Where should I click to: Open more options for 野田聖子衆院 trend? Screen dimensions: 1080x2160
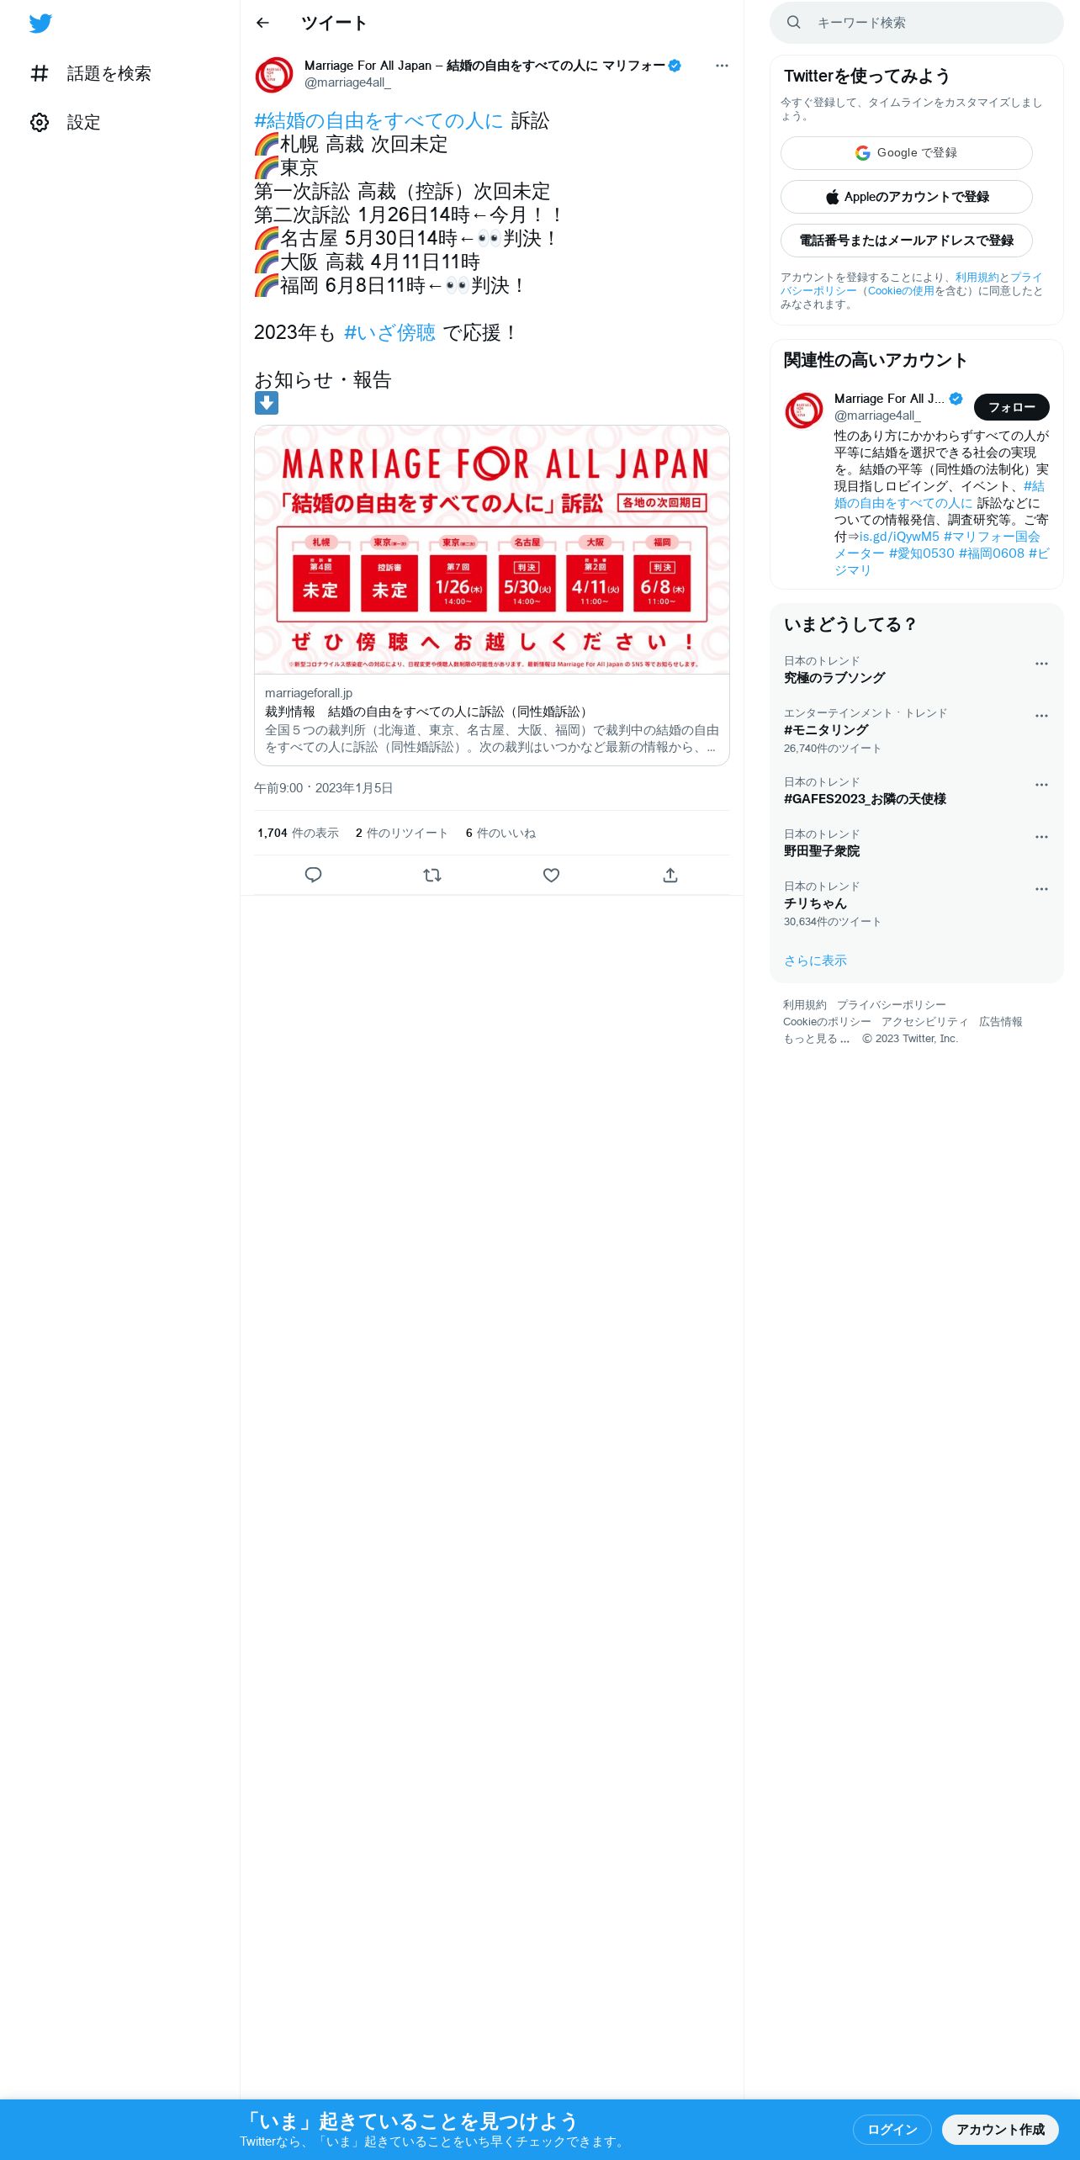coord(1041,837)
